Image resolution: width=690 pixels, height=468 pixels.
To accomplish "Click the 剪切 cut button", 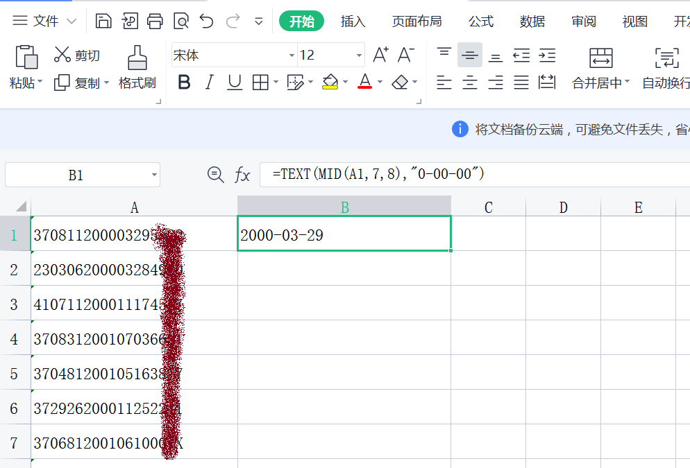I will (x=77, y=55).
